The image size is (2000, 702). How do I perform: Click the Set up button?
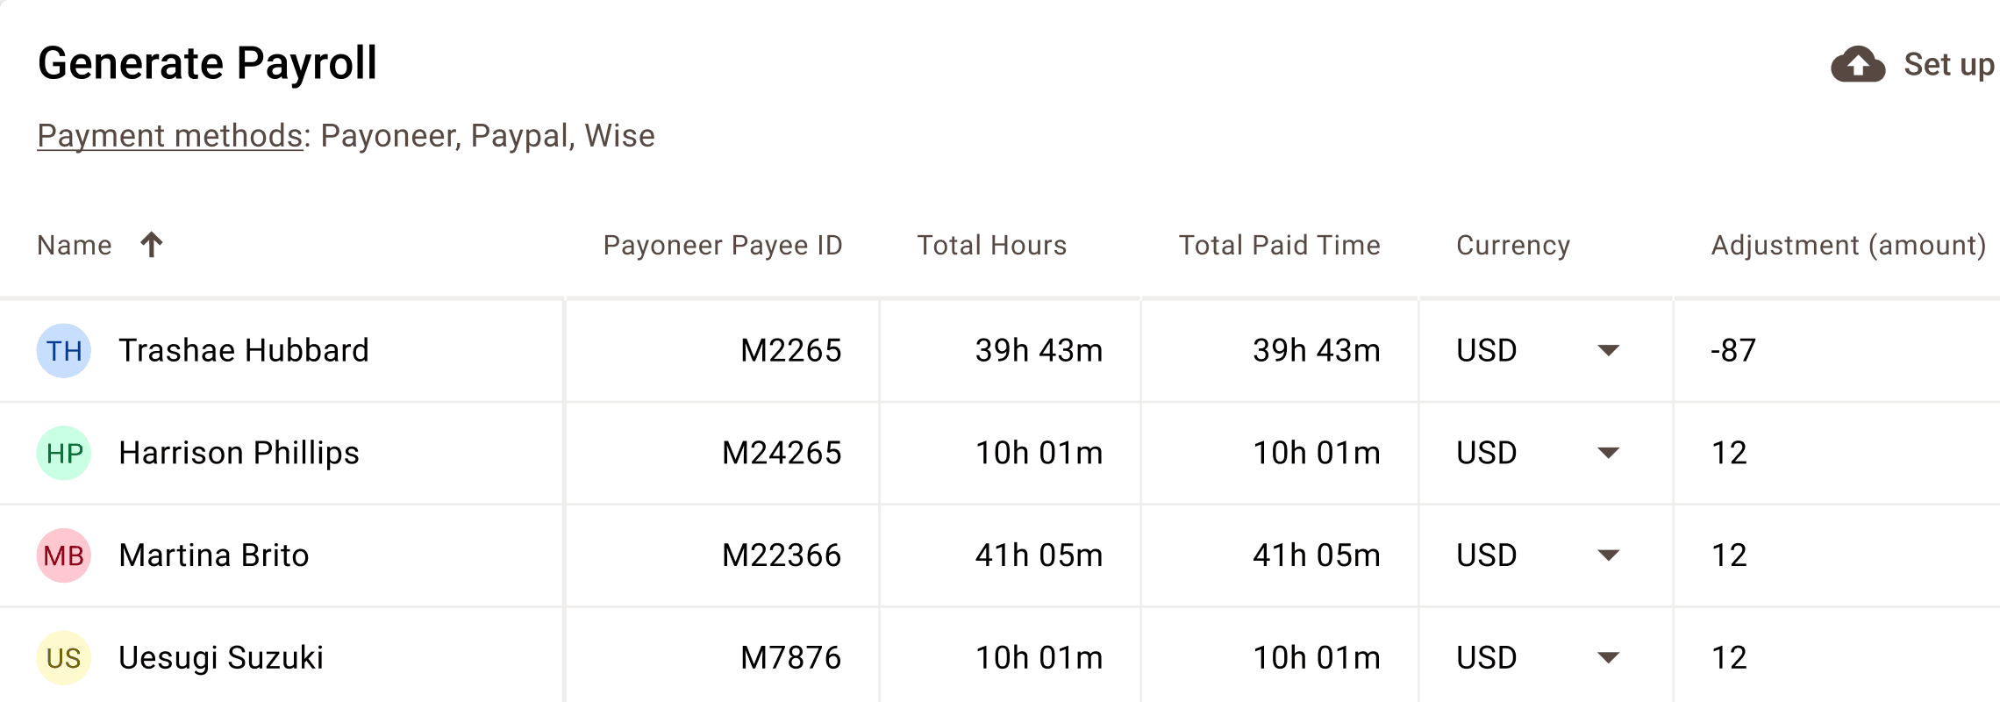pos(1947,65)
